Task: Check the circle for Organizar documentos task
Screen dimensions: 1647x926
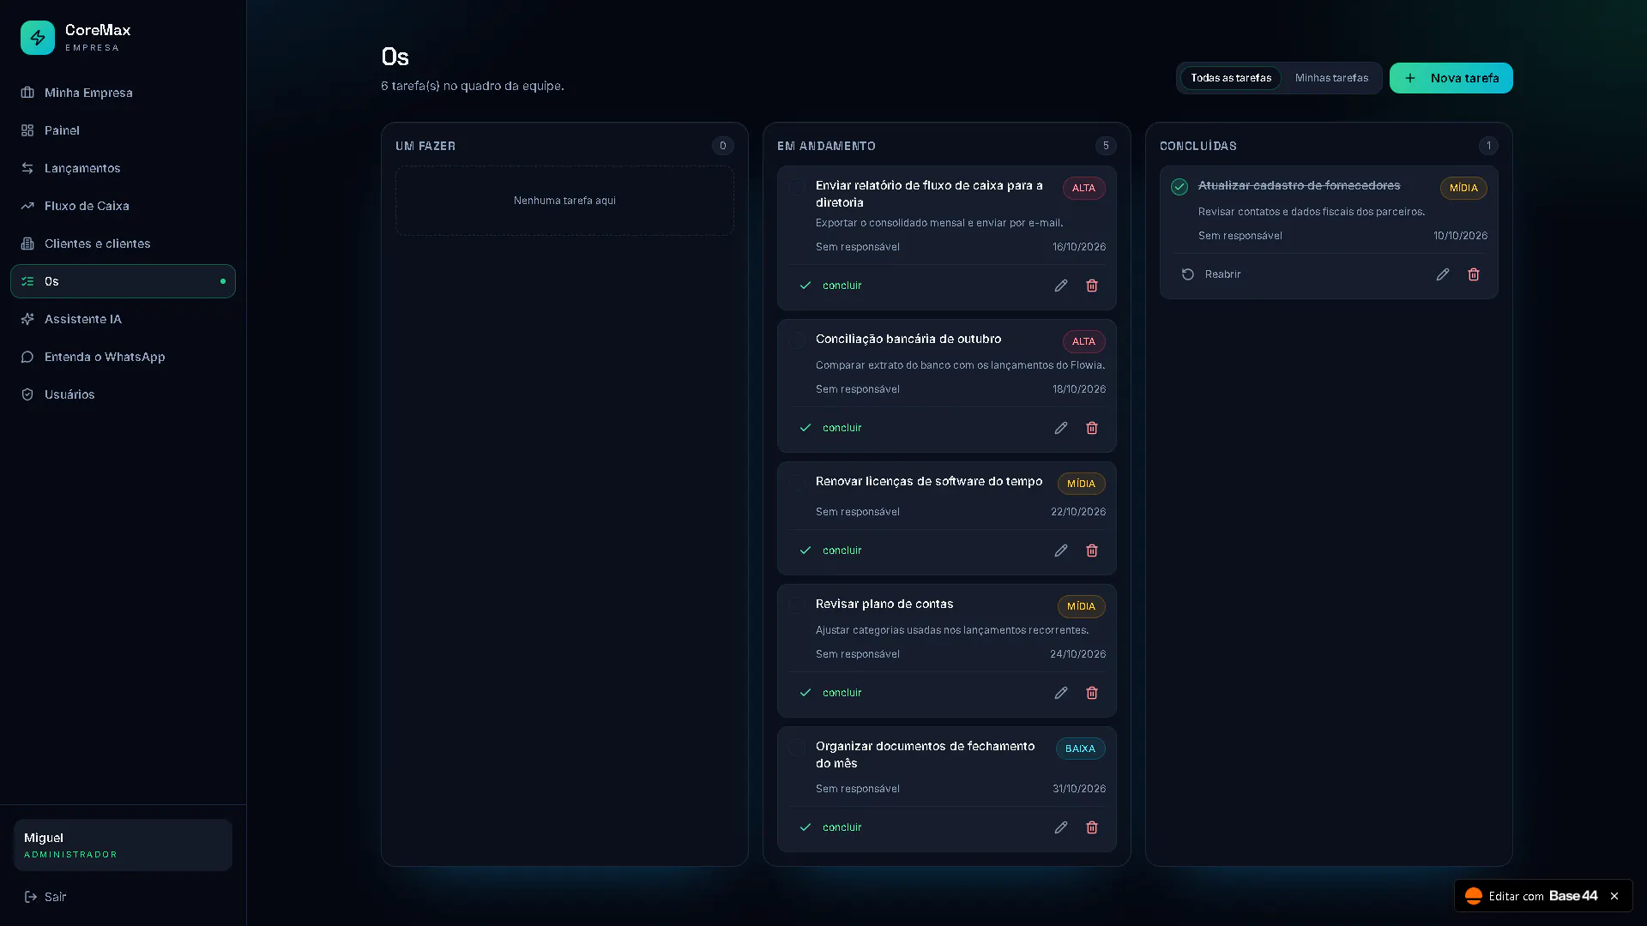Action: (797, 748)
